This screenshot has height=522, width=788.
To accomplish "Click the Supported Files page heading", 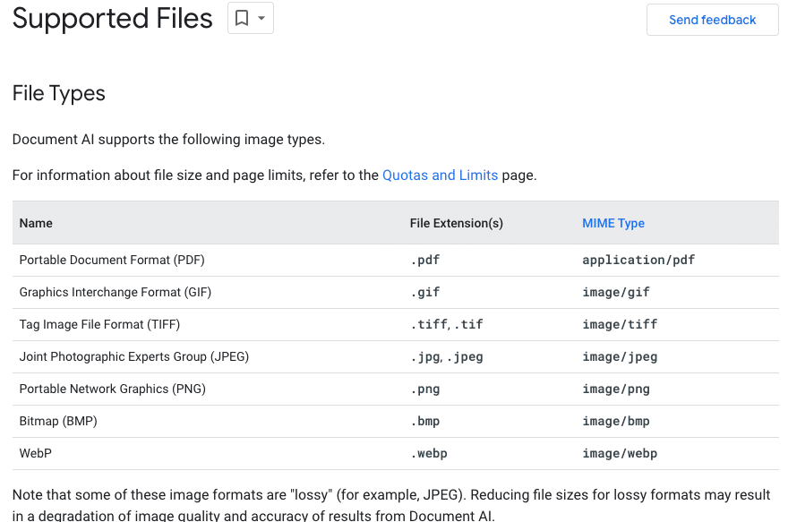I will click(112, 19).
